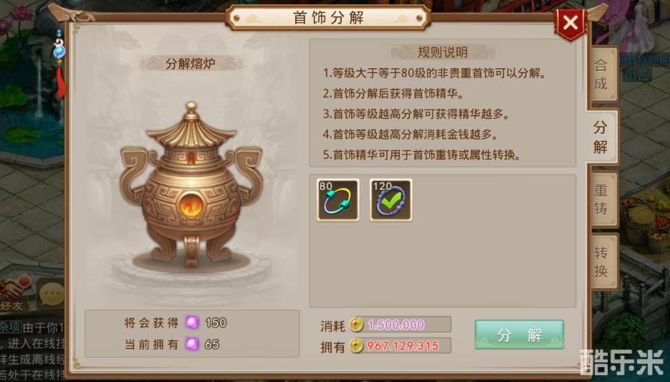Uncheck the level 120 necklace item
This screenshot has width=670, height=382.
click(x=391, y=199)
